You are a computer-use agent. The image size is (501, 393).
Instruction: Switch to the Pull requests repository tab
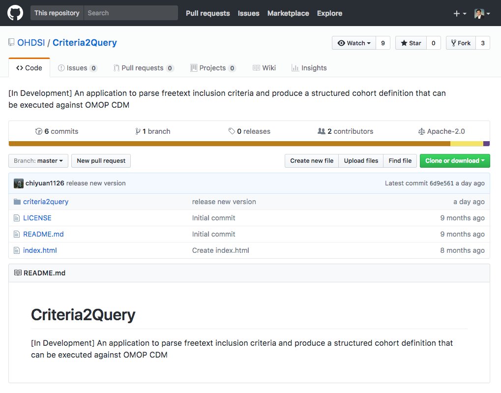(144, 68)
